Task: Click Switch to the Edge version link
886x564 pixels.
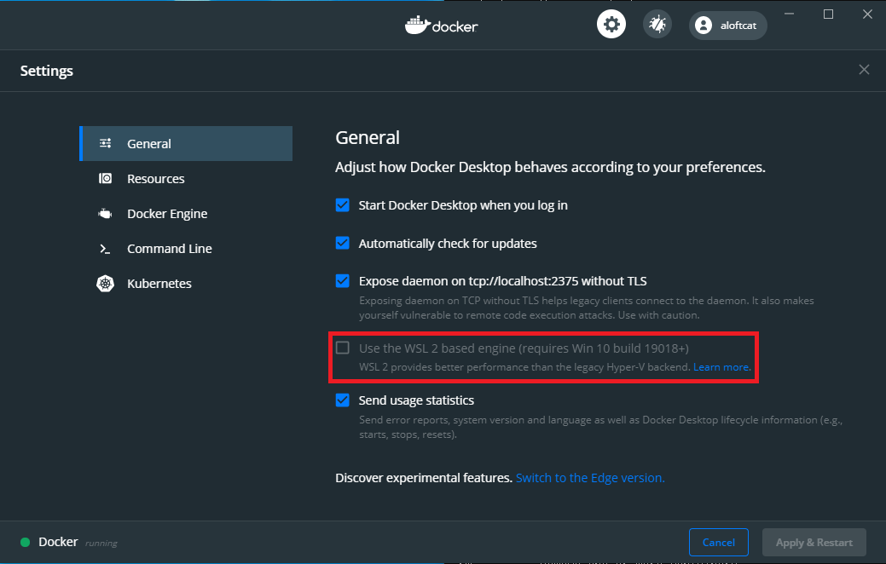Action: [x=590, y=478]
